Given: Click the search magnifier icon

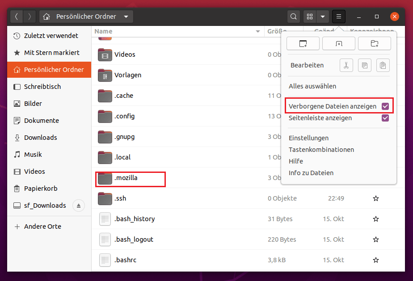Looking at the screenshot, I should tap(294, 17).
